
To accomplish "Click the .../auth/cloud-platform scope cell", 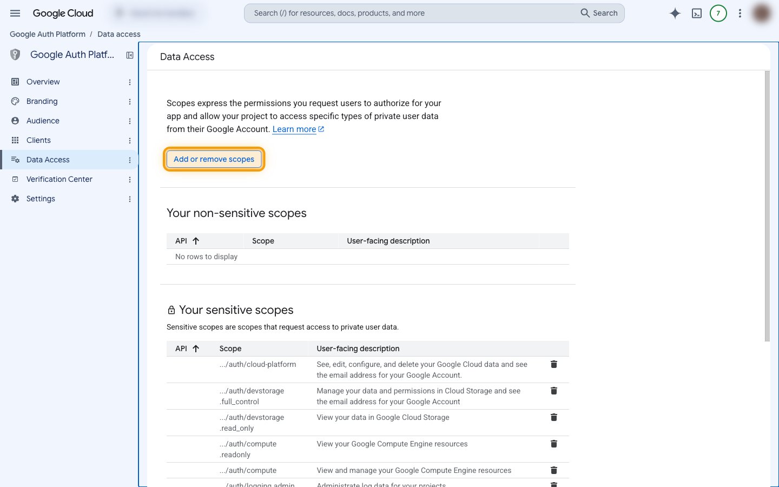I will tap(258, 364).
